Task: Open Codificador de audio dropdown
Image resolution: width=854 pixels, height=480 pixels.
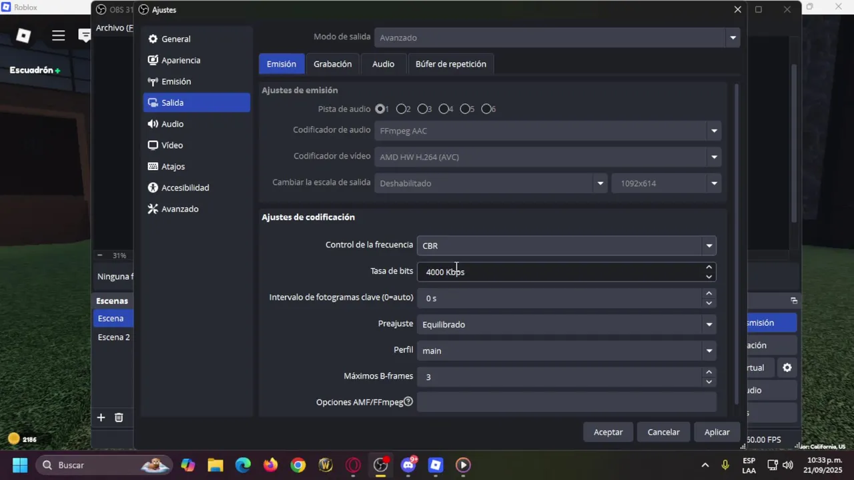Action: [x=548, y=131]
